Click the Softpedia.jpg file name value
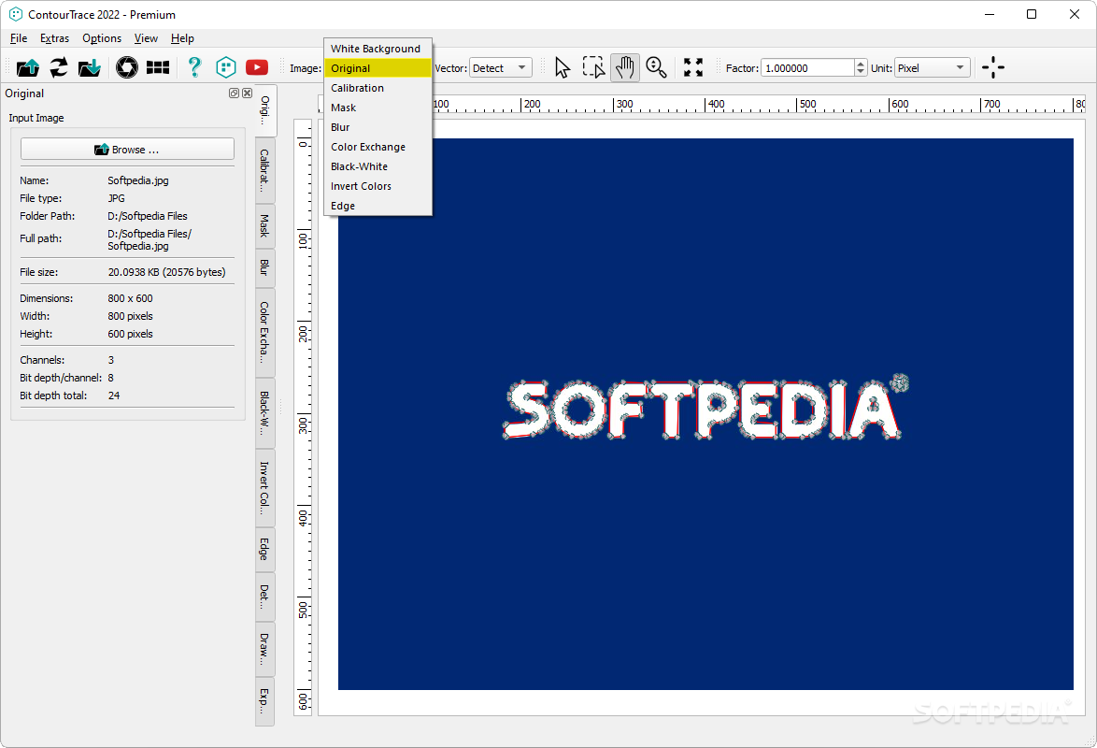 pyautogui.click(x=137, y=180)
